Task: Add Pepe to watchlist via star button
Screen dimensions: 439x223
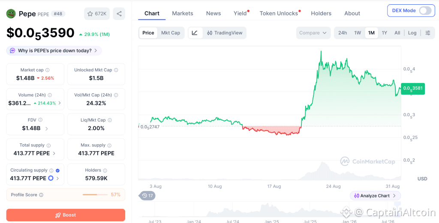Action: (x=96, y=14)
